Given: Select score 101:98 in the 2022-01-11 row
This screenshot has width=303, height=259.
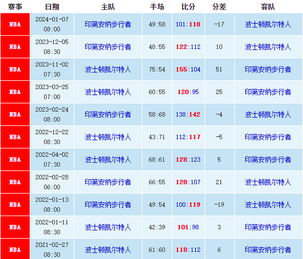Looking at the screenshot, I should click(x=188, y=227).
